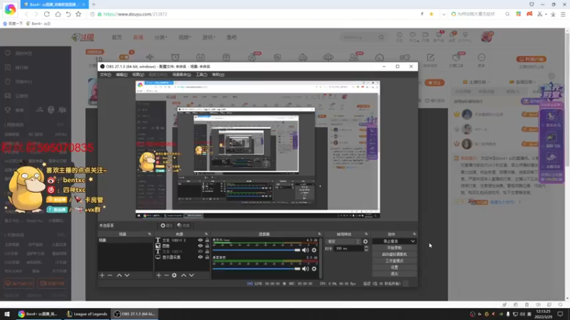This screenshot has height=320, width=570.
Task: Pop out the 混音器 mixer dock
Action: (319, 234)
